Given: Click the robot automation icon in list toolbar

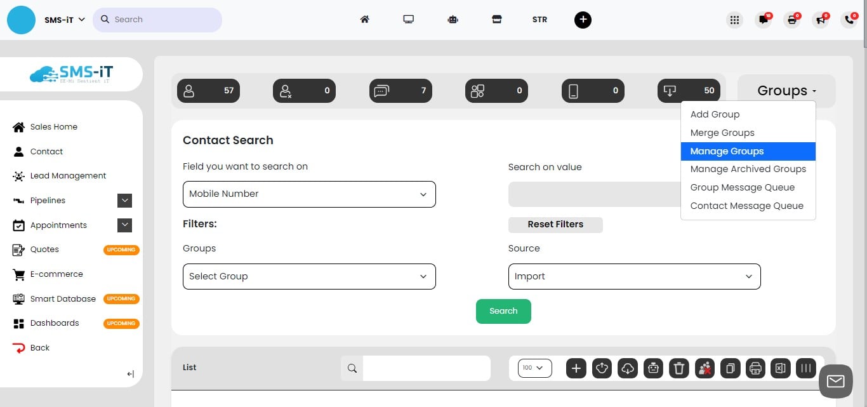Looking at the screenshot, I should coord(653,368).
